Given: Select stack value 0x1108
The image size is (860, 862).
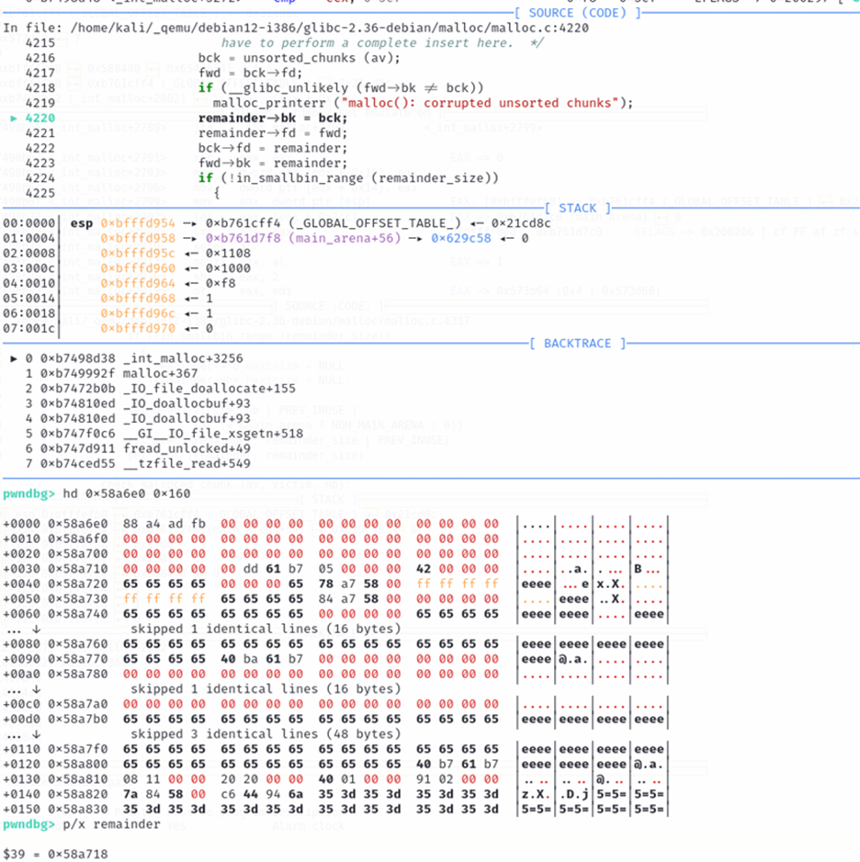Looking at the screenshot, I should [x=228, y=253].
